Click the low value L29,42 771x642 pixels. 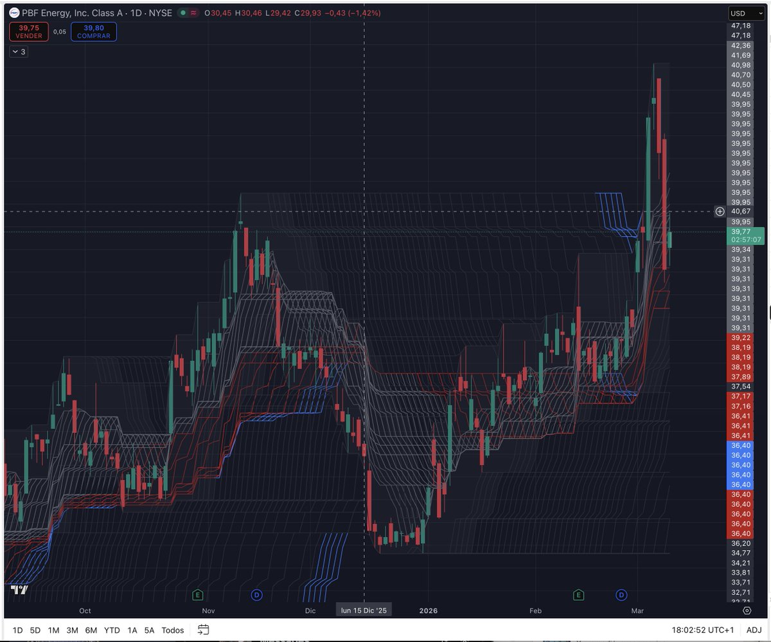[280, 13]
